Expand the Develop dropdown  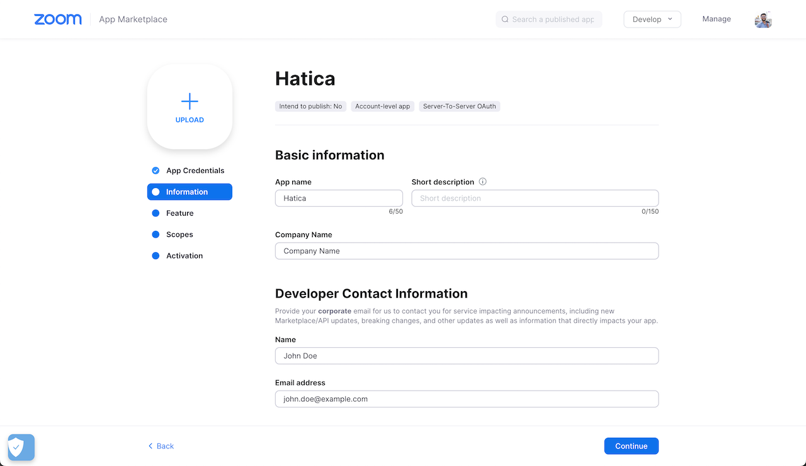(x=652, y=19)
